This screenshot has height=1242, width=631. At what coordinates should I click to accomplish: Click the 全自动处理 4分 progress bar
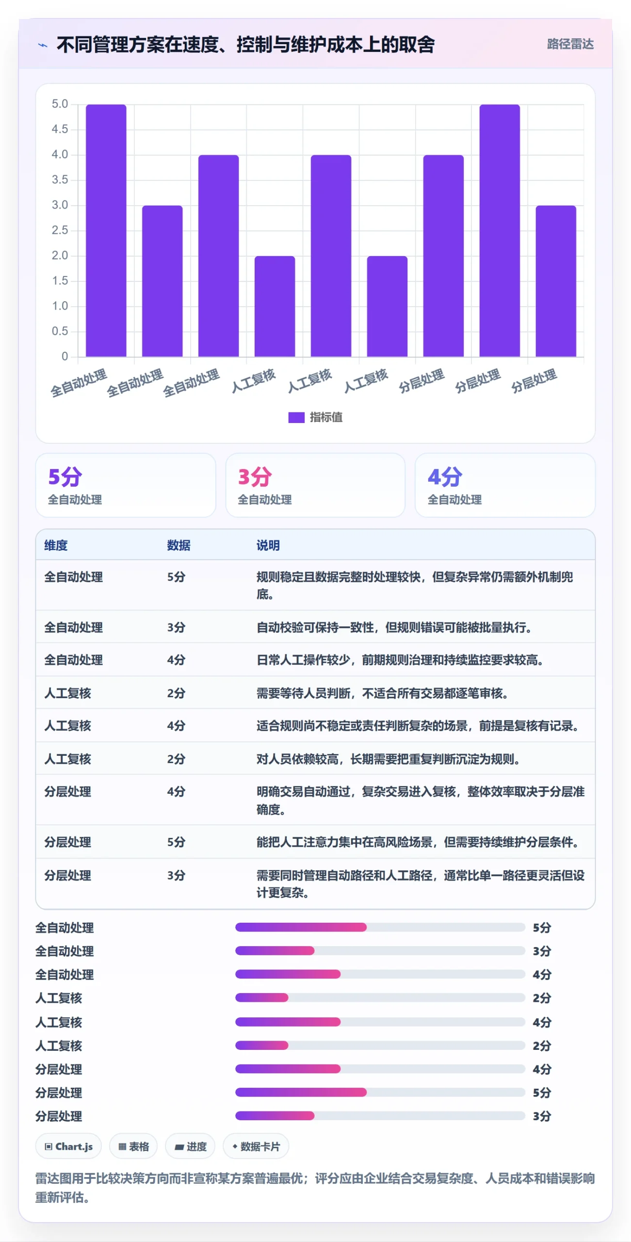(380, 974)
